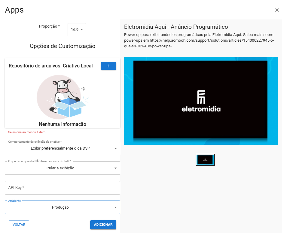Open the Proporção 16:9 dropdown
287x238 pixels.
(x=77, y=30)
